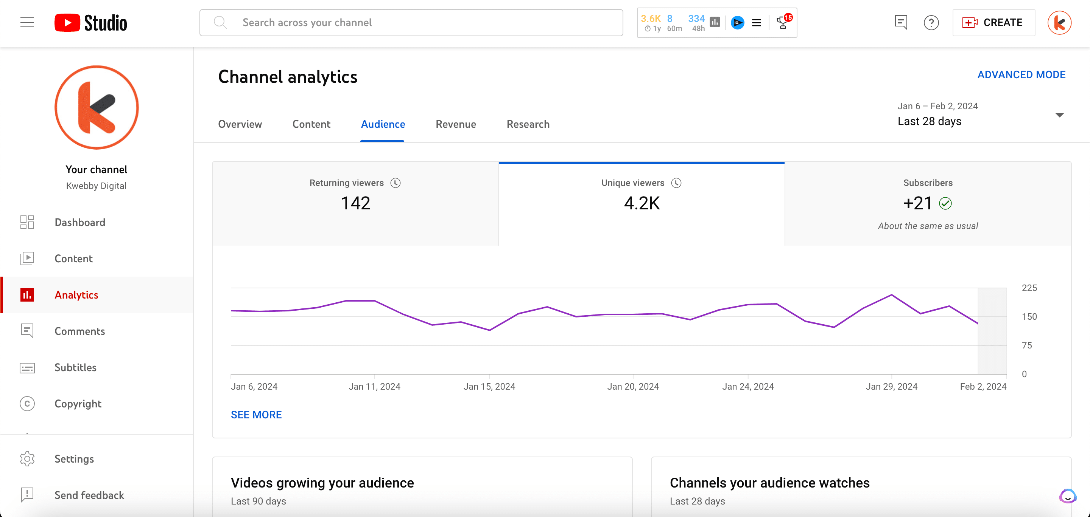The image size is (1090, 517).
Task: Click the Copyright icon in sidebar
Action: [x=27, y=404]
